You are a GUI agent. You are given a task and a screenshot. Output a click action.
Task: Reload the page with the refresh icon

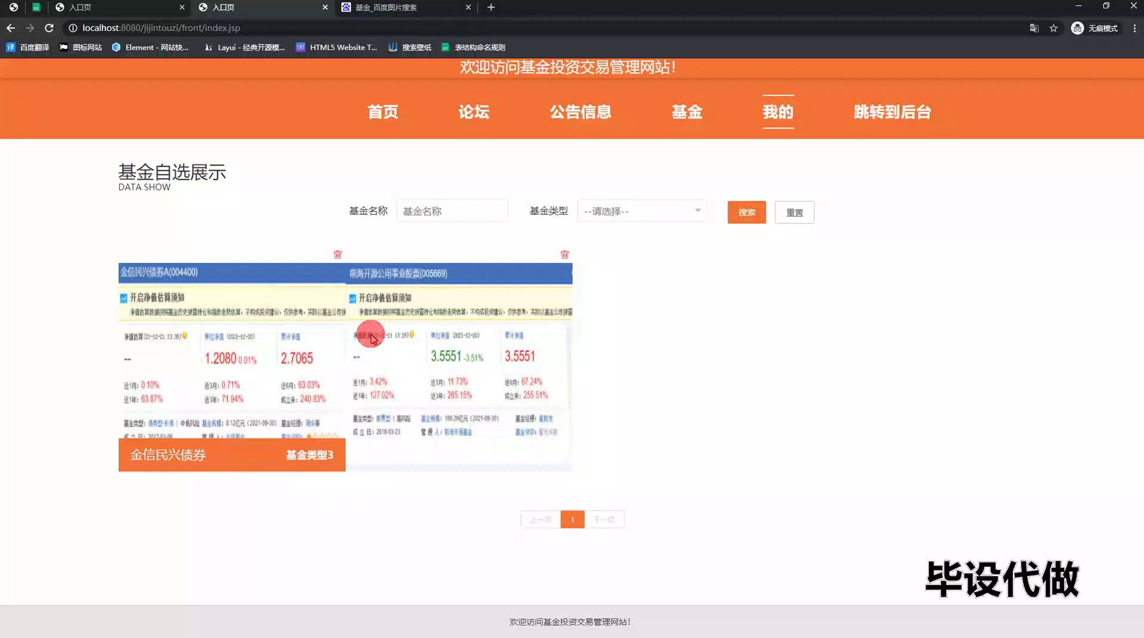click(49, 28)
